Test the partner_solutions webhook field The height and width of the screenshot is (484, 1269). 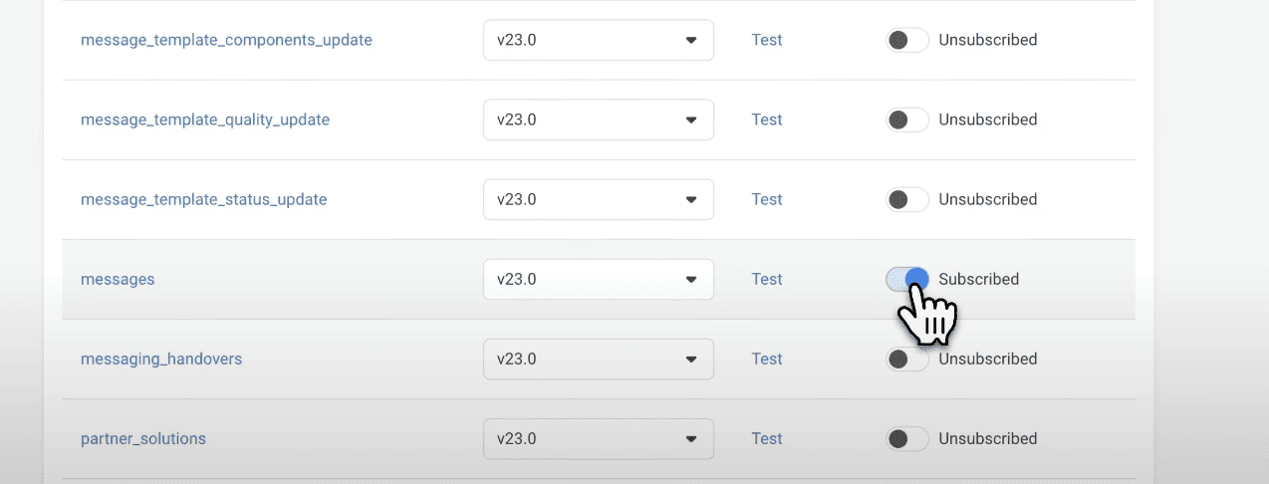[767, 438]
